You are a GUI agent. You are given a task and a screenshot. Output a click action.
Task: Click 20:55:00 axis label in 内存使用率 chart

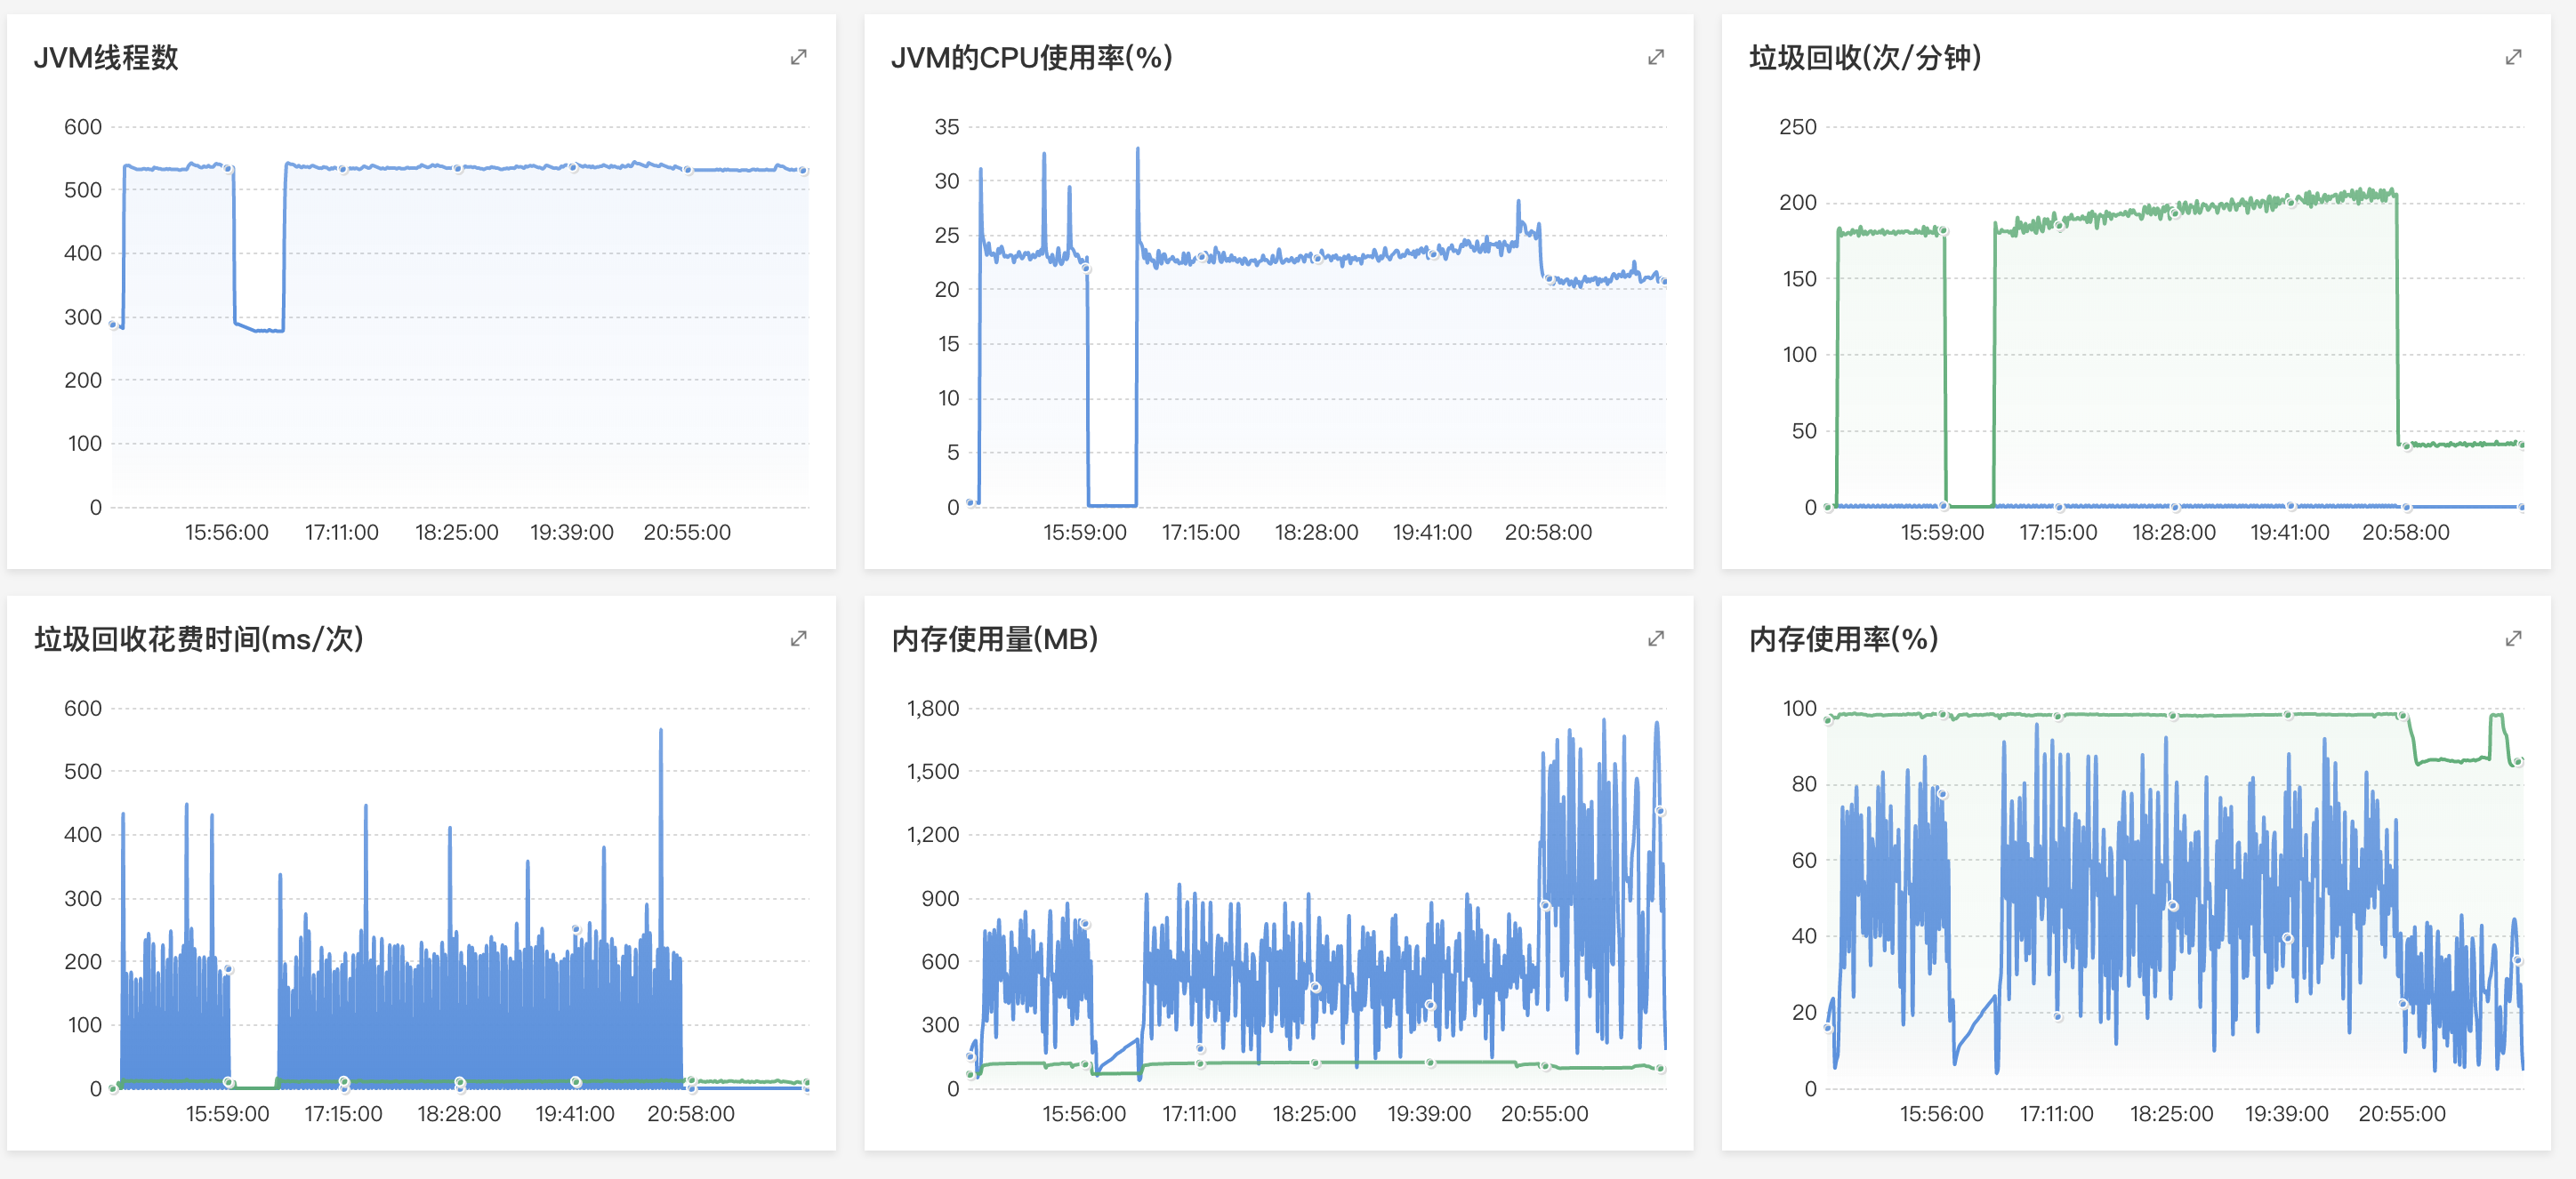(x=2401, y=1113)
